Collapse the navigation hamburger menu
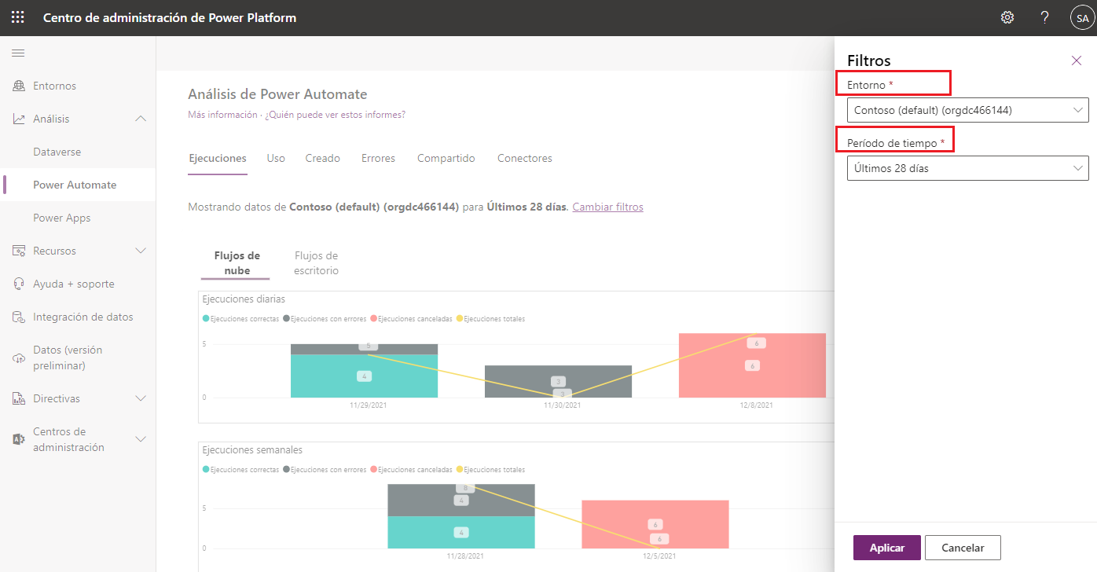Screen dimensions: 1097x572 click(18, 53)
